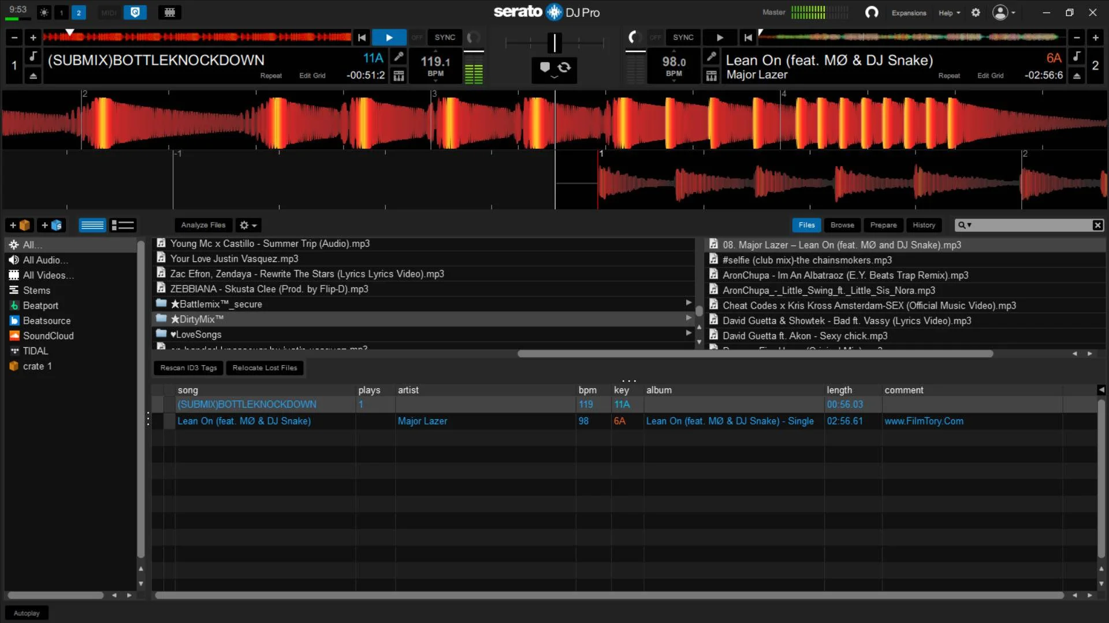Open the settings gear in top bar

976,12
